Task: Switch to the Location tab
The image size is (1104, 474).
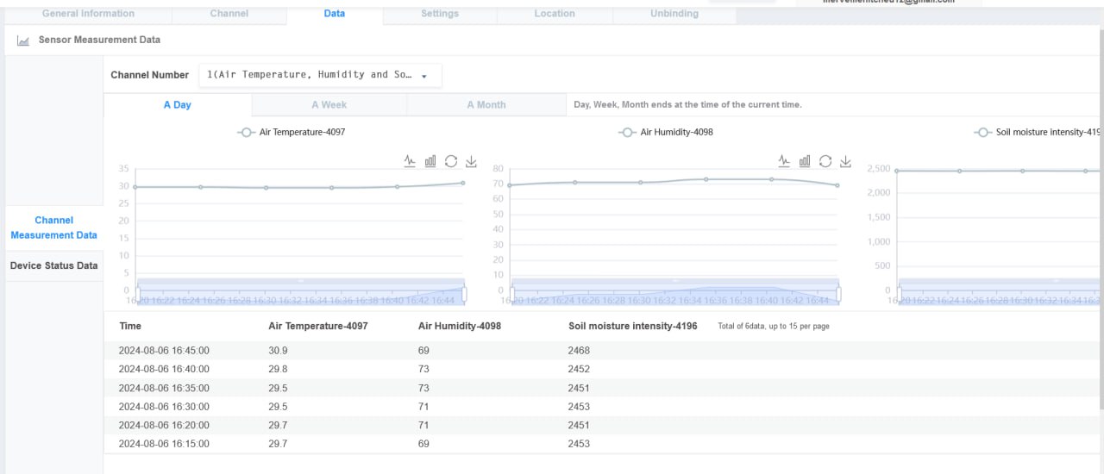Action: click(555, 14)
